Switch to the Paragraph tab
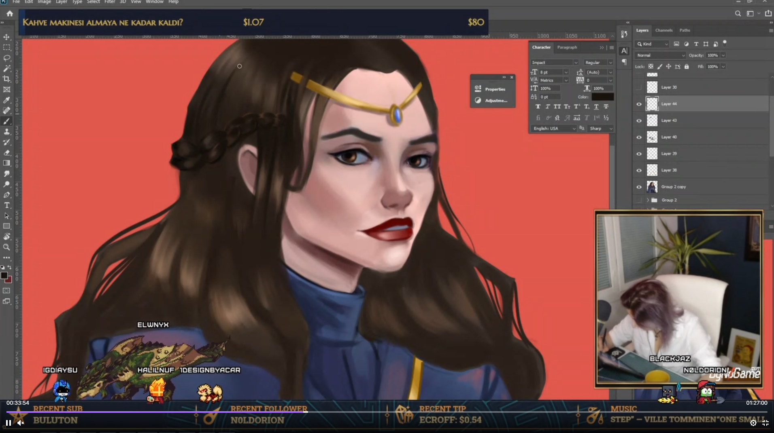 567,47
